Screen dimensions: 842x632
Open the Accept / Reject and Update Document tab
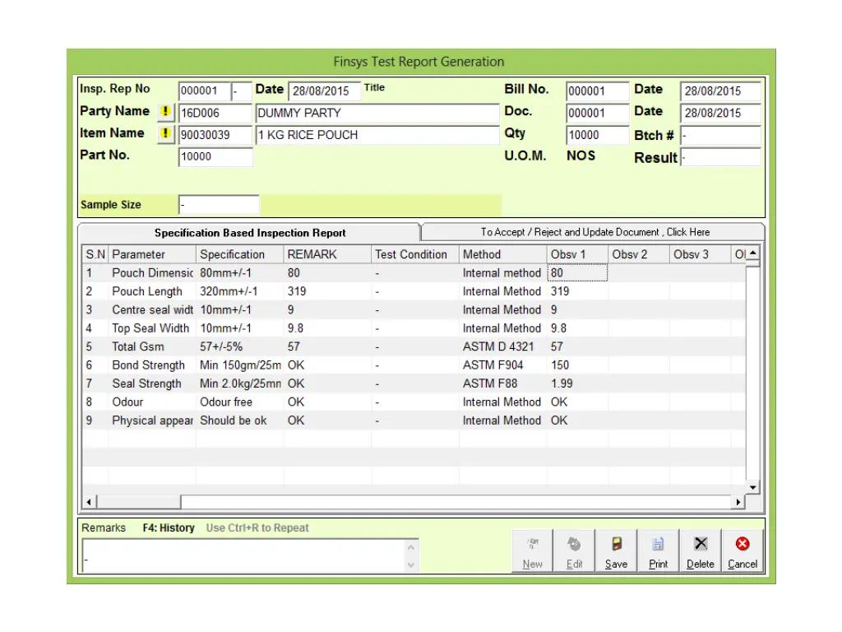[x=594, y=232]
